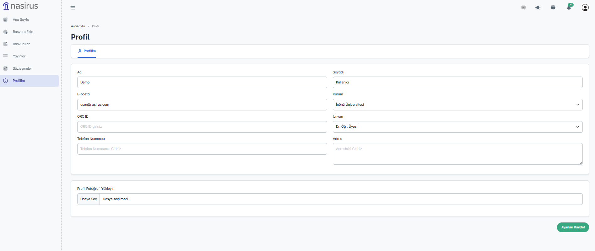This screenshot has height=251, width=595.
Task: Open Sözleşmeler in the sidebar
Action: click(22, 68)
